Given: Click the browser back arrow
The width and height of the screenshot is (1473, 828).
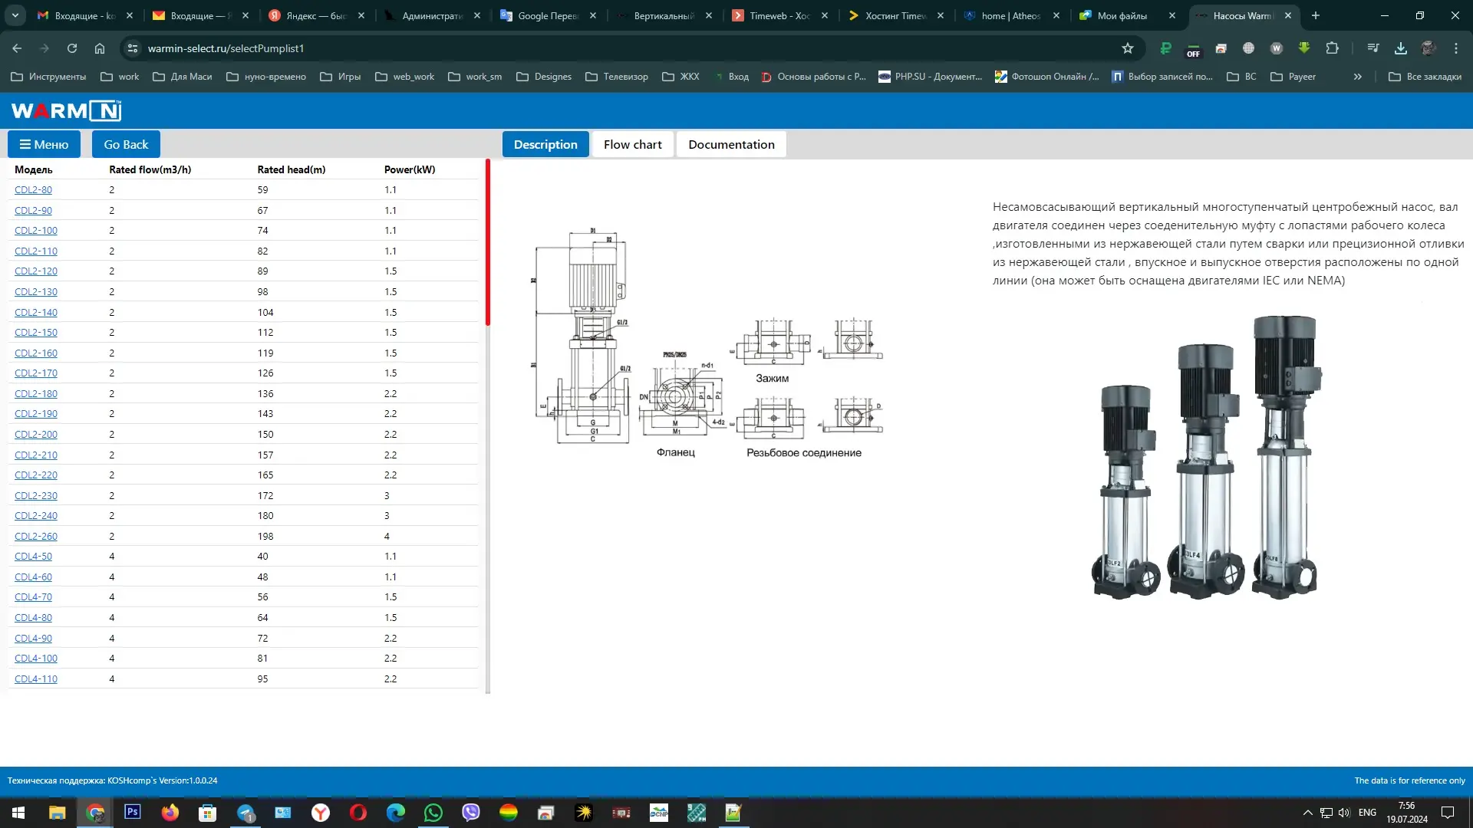Looking at the screenshot, I should (x=17, y=48).
